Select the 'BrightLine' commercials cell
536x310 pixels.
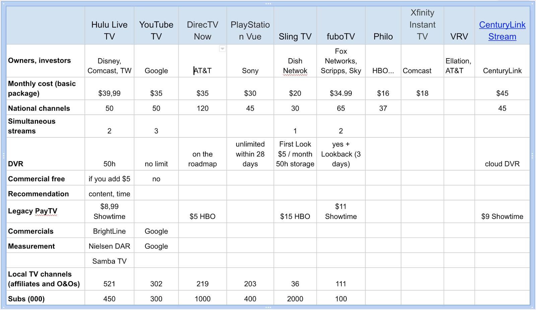[x=110, y=230]
